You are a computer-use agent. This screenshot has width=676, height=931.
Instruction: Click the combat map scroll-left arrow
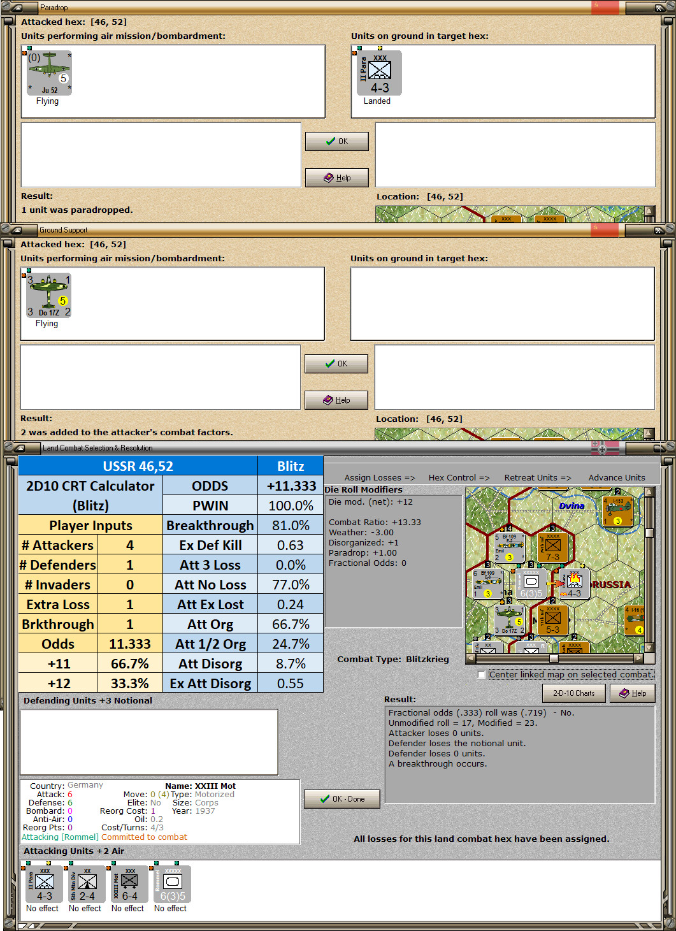click(x=471, y=658)
